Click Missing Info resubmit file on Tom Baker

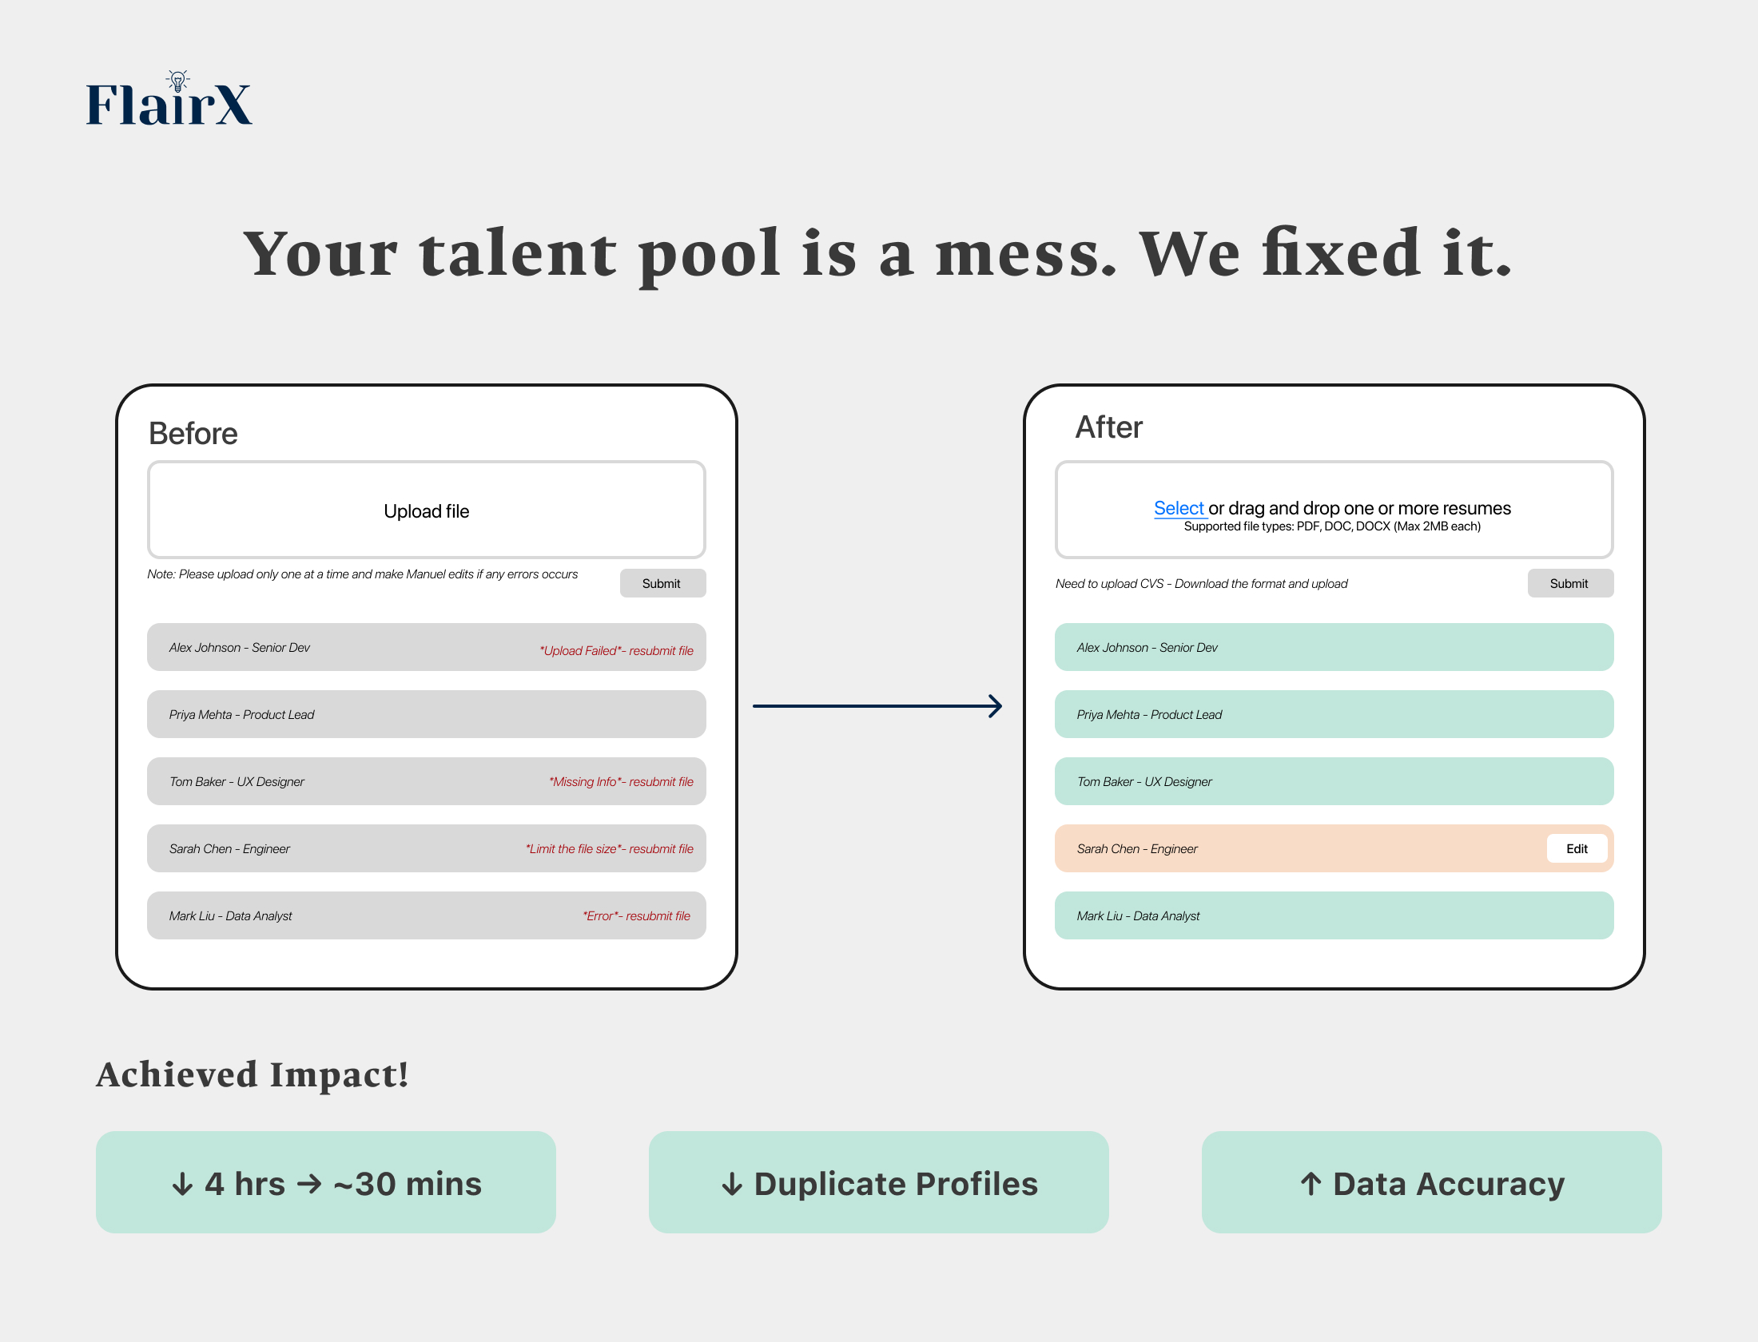click(x=621, y=781)
